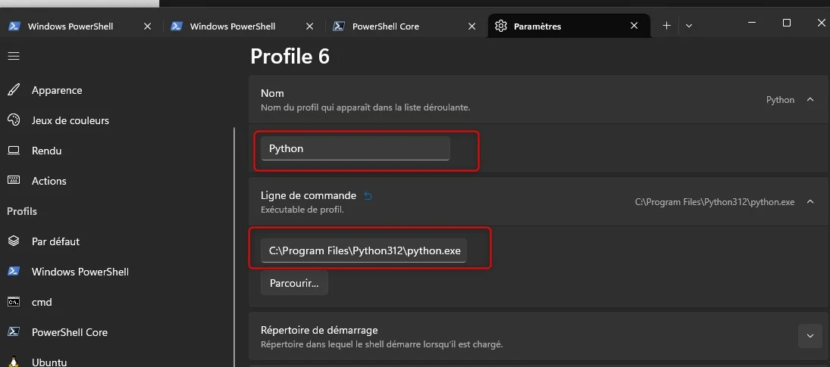830x367 pixels.
Task: Close the first Windows PowerShell tab
Action: pyautogui.click(x=148, y=26)
